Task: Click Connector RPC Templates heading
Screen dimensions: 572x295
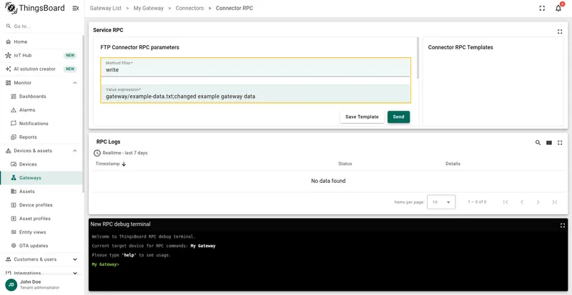Action: [460, 47]
